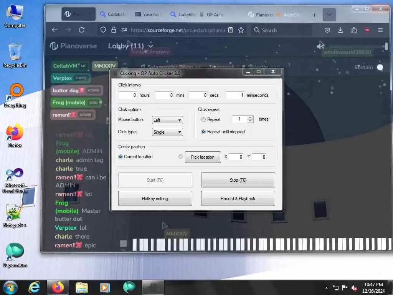The height and width of the screenshot is (295, 393).
Task: Show hidden tray icons arrow
Action: click(326, 288)
